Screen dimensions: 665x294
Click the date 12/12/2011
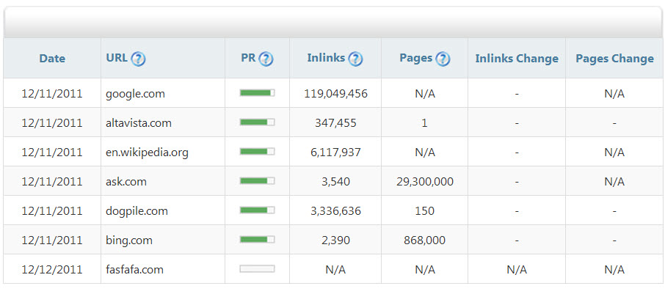coord(52,269)
